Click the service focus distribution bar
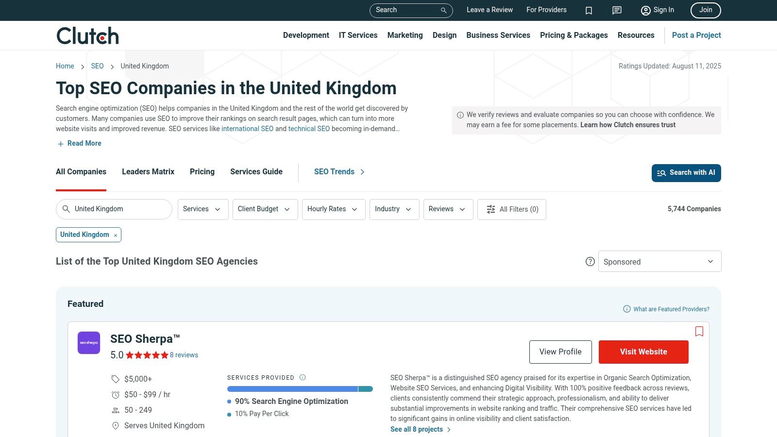This screenshot has width=777, height=437. pyautogui.click(x=300, y=388)
